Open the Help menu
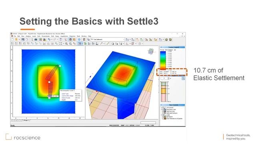This screenshot has height=144, width=256. (x=90, y=36)
